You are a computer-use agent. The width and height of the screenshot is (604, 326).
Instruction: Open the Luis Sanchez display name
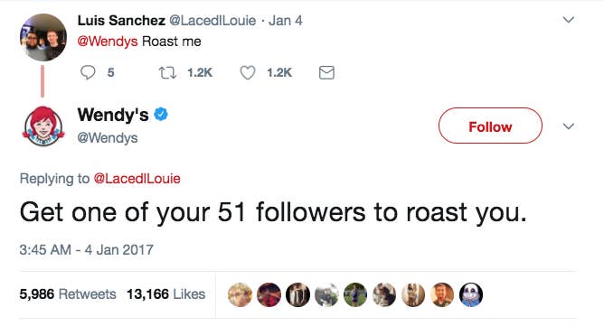click(x=121, y=21)
